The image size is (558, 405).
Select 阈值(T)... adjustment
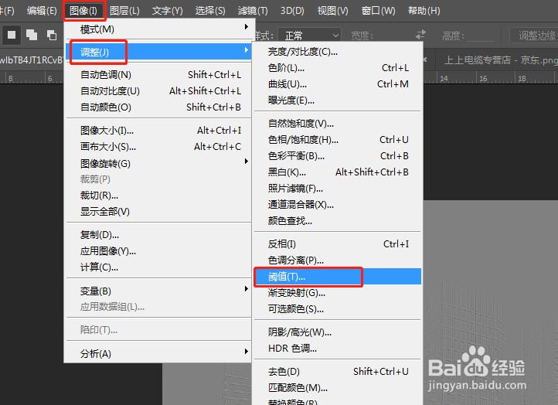(338, 277)
